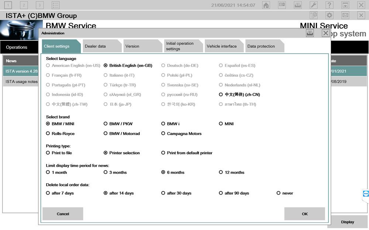The image size is (369, 230).
Task: Select BMW / PKW brand option
Action: click(x=118, y=124)
